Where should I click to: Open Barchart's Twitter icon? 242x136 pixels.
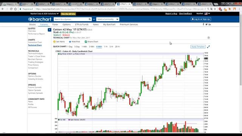click(206, 24)
